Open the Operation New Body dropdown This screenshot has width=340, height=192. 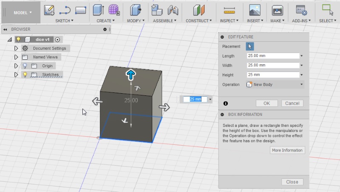(275, 84)
